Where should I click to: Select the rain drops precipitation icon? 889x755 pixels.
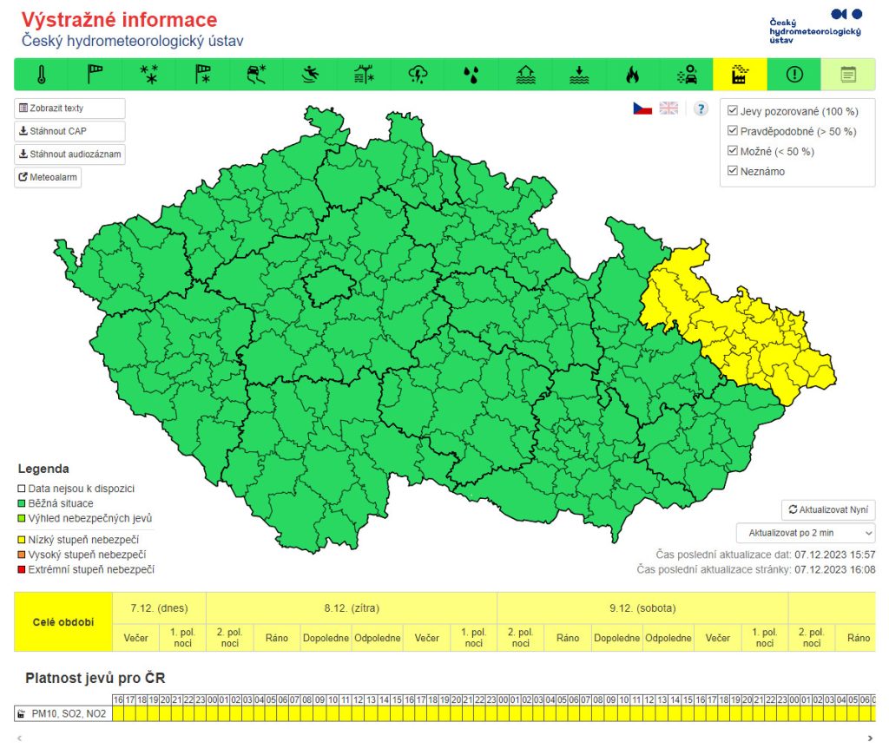click(x=471, y=75)
